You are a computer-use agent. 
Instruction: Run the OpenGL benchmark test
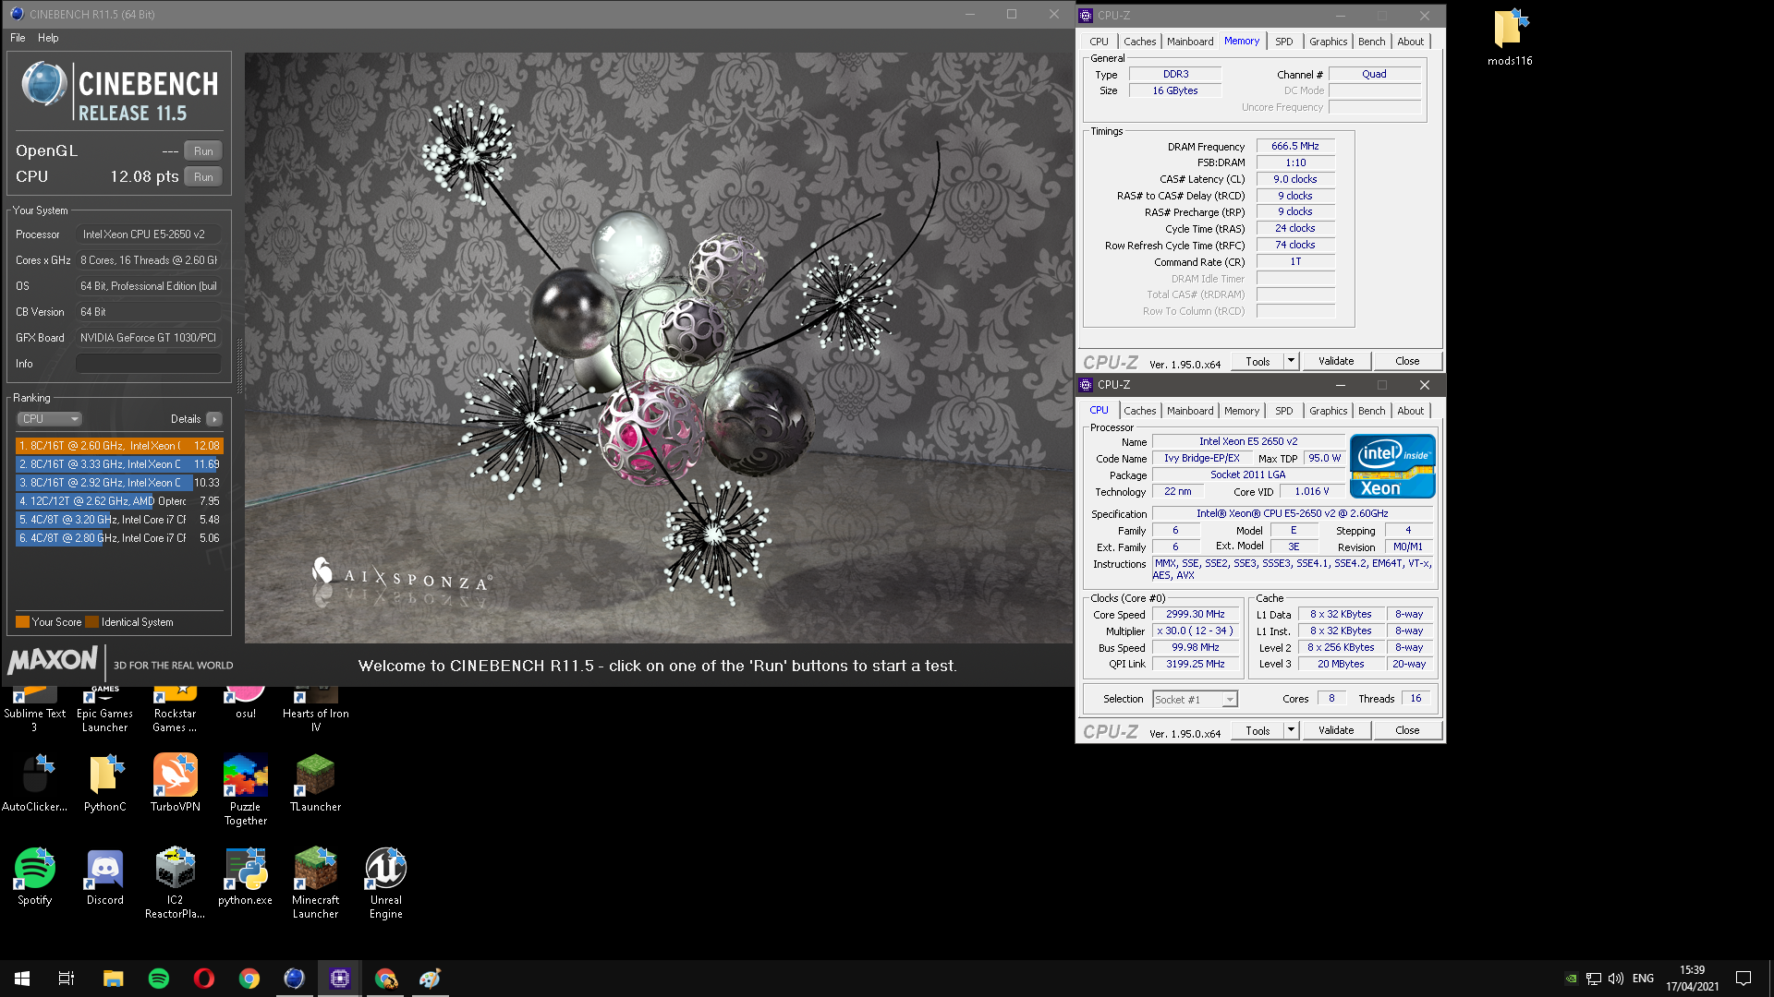pos(203,151)
